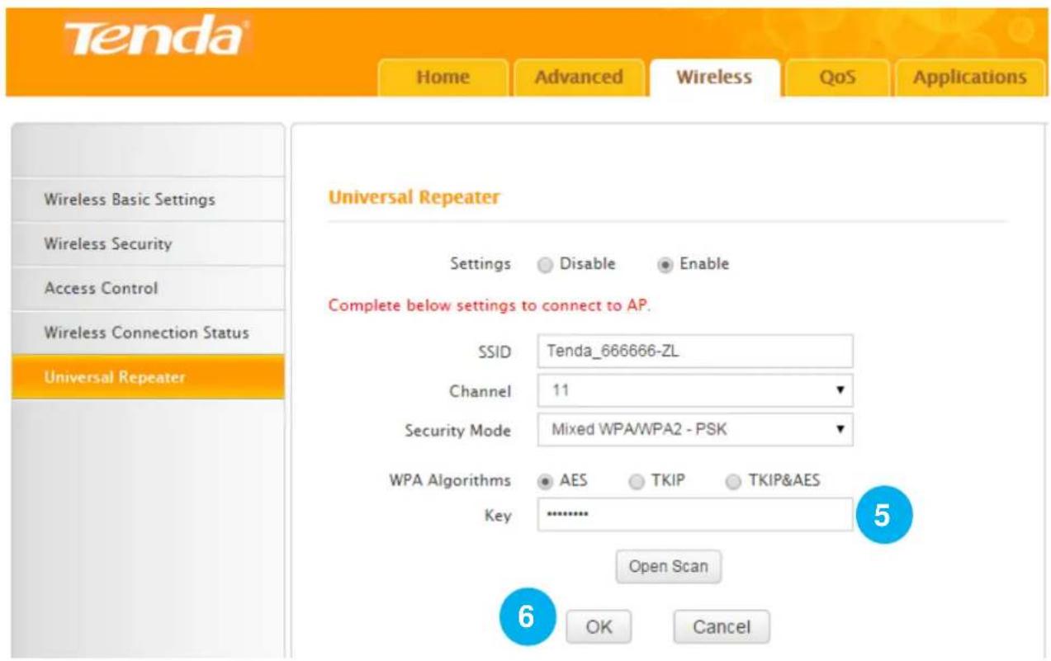Open the Home tab
Image resolution: width=1051 pixels, height=661 pixels.
point(443,78)
